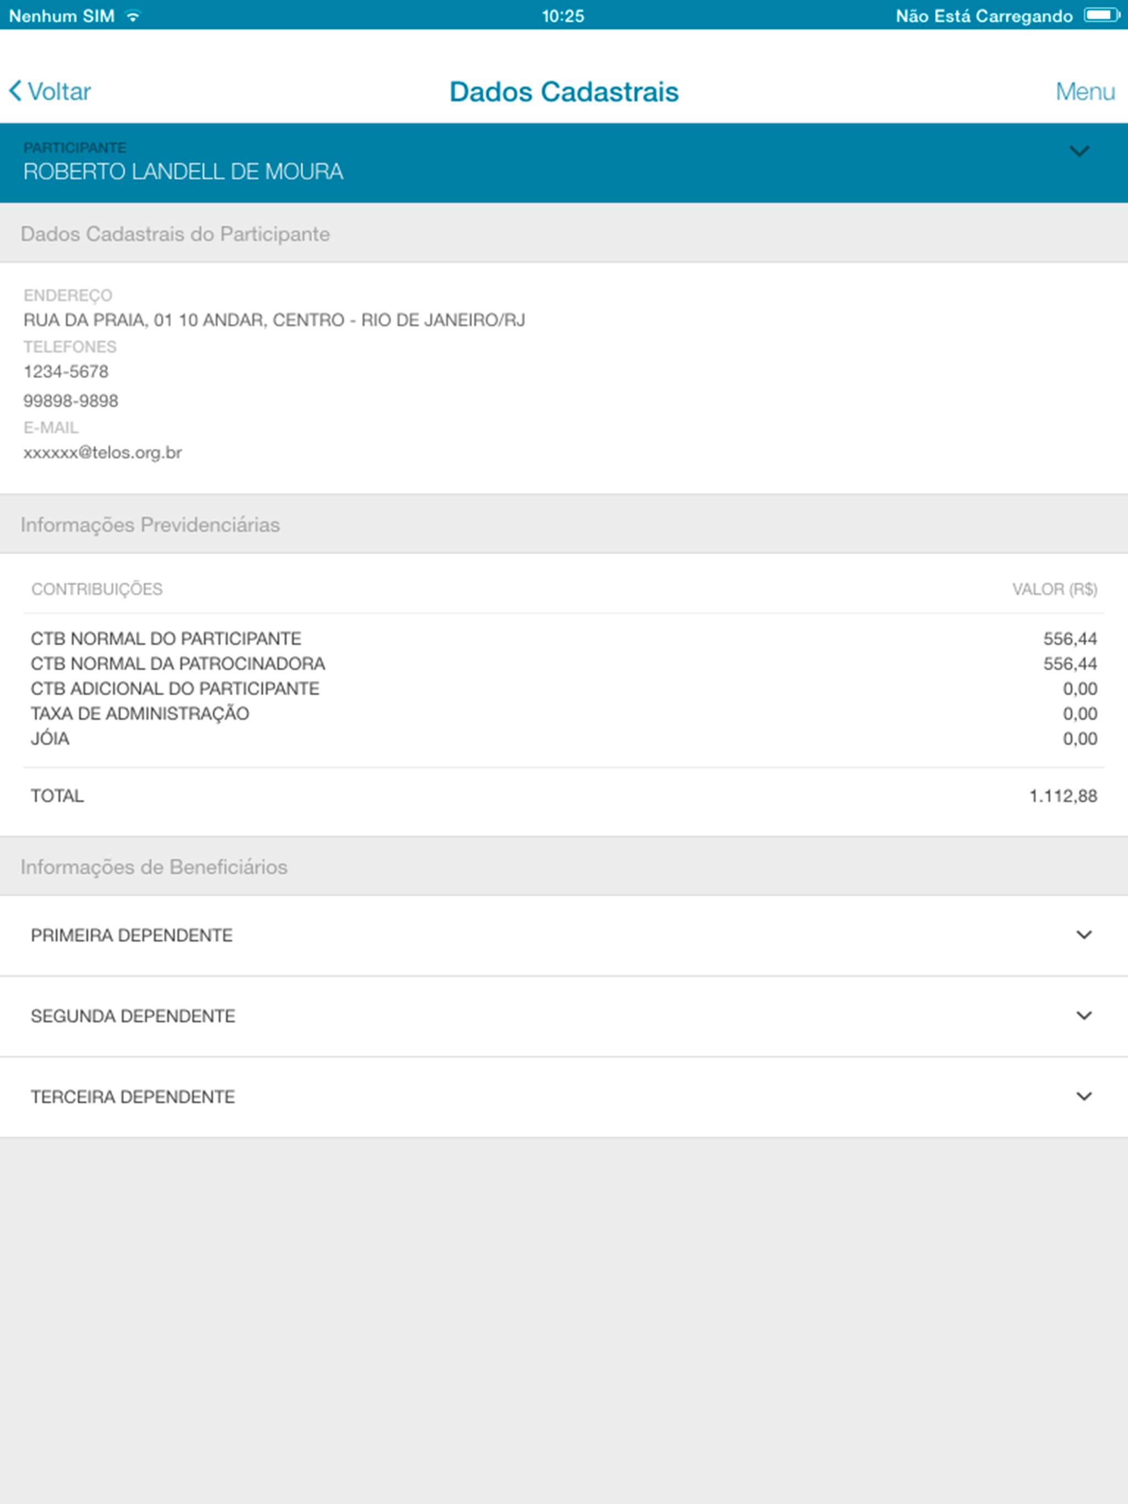Click the JÓIA contribution row
This screenshot has width=1128, height=1504.
[564, 738]
